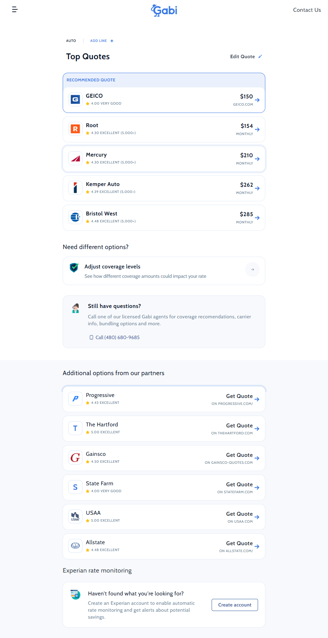
Task: Open Kemper Auto $262 quote arrow
Action: 257,188
